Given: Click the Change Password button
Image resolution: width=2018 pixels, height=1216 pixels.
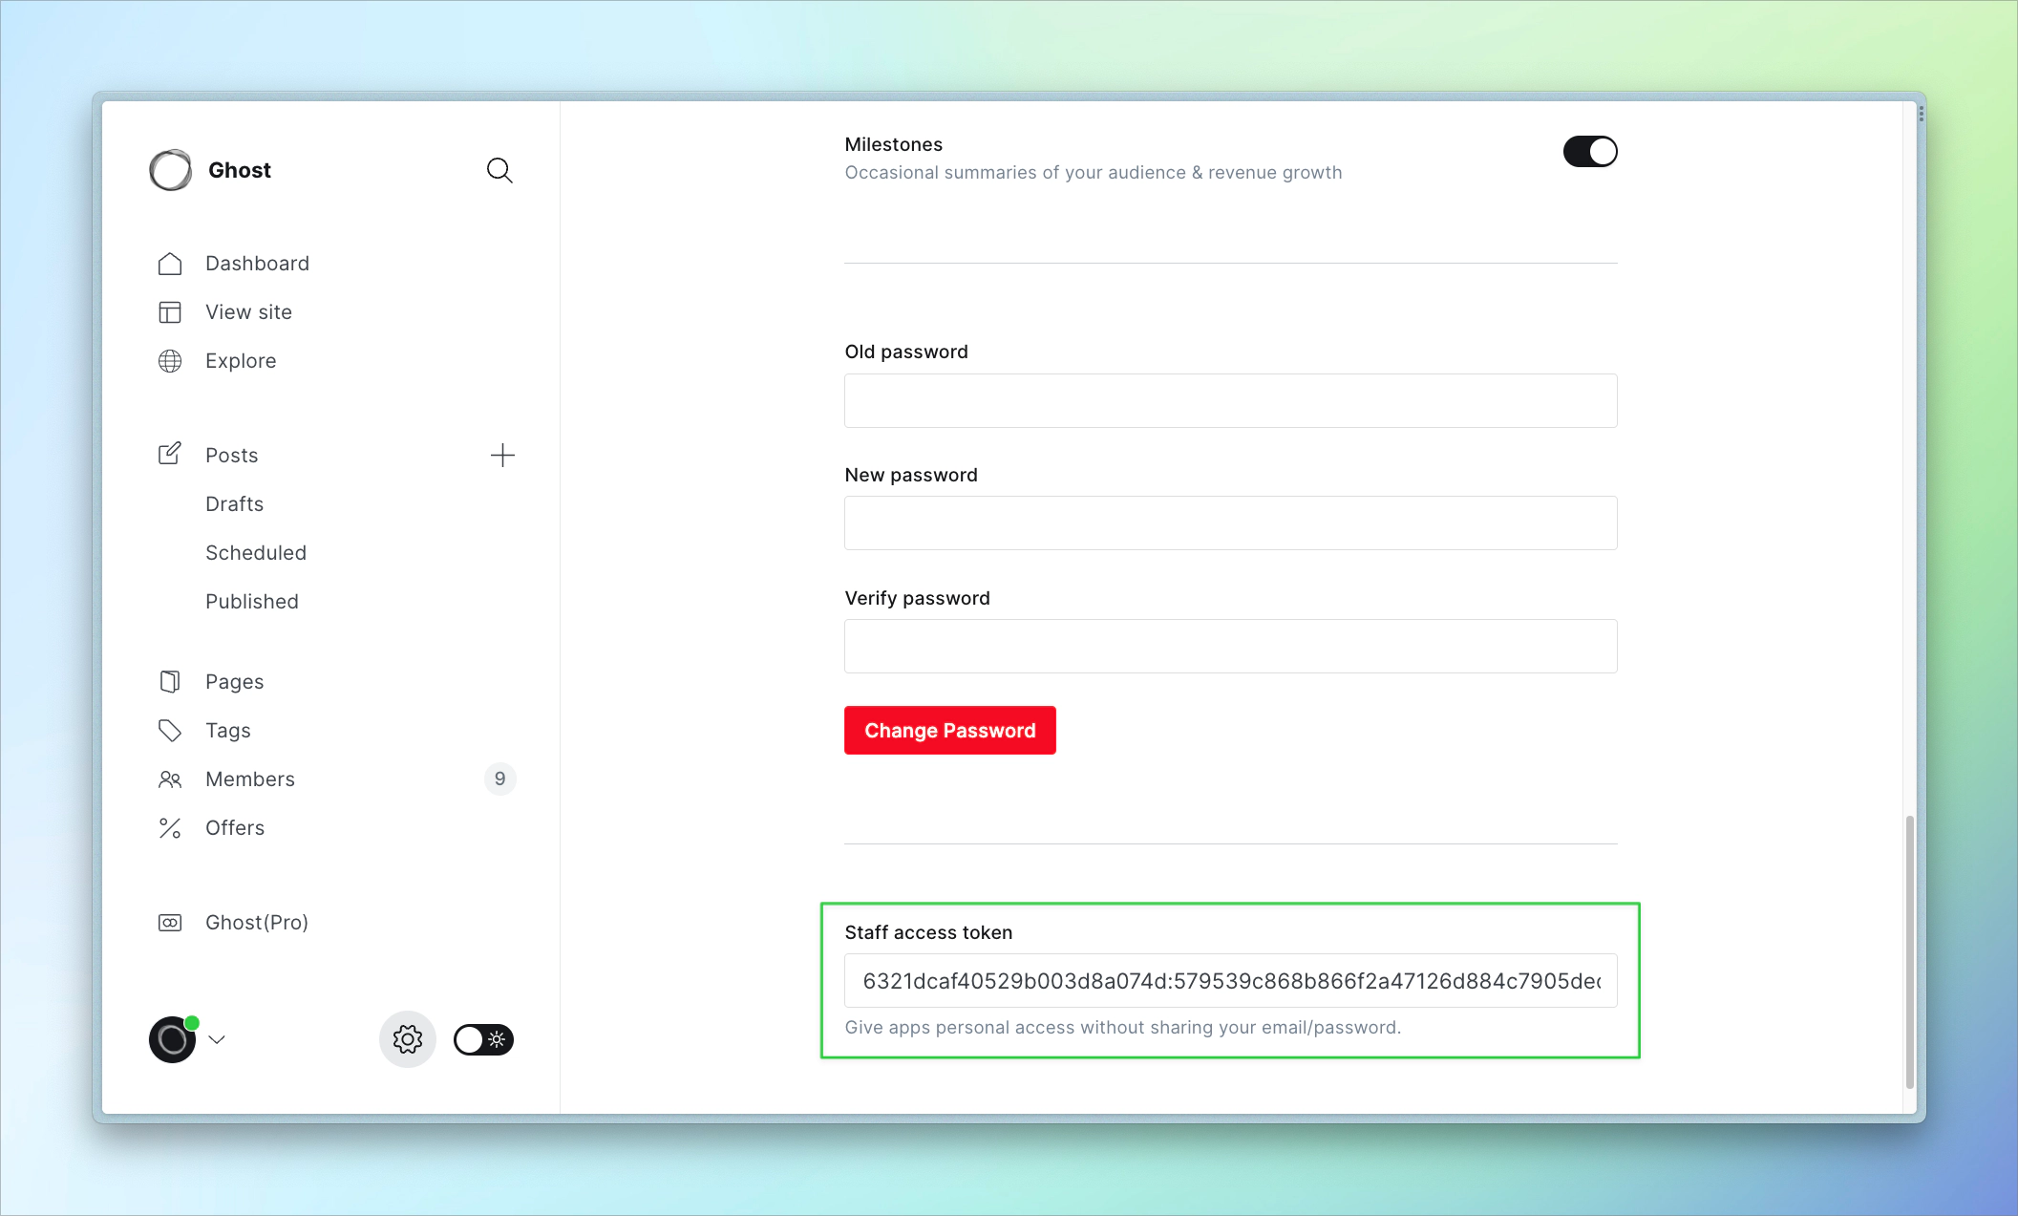Looking at the screenshot, I should [949, 731].
